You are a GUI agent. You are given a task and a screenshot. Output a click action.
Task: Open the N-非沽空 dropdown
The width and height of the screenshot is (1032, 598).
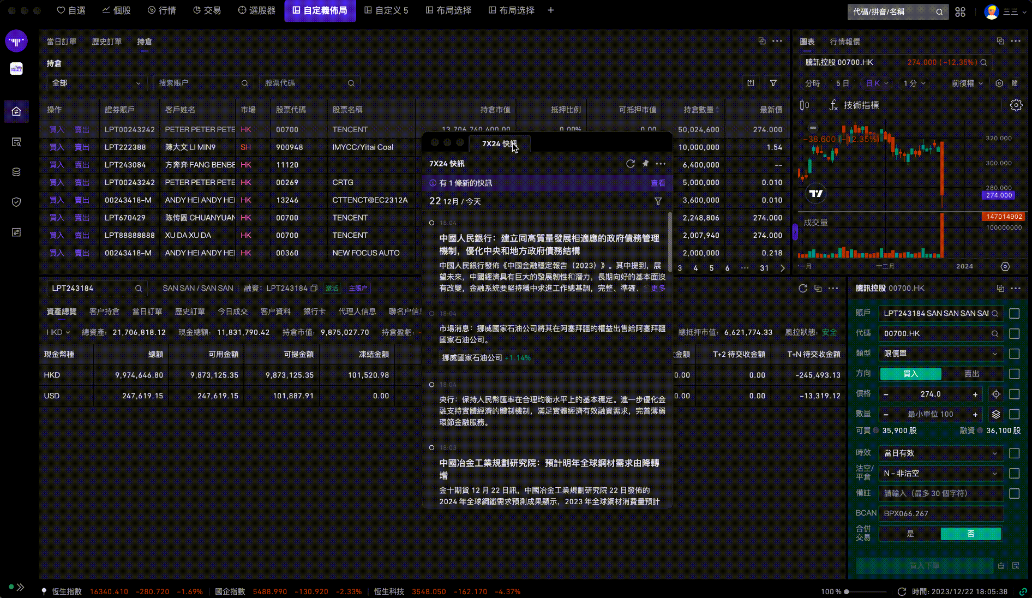pyautogui.click(x=941, y=473)
